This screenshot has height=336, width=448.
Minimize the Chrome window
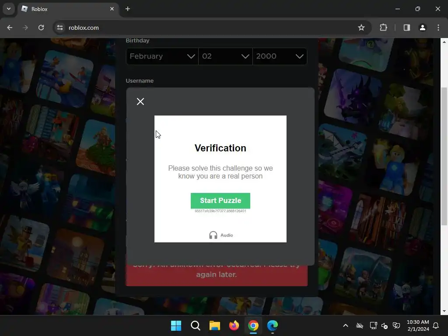397,9
